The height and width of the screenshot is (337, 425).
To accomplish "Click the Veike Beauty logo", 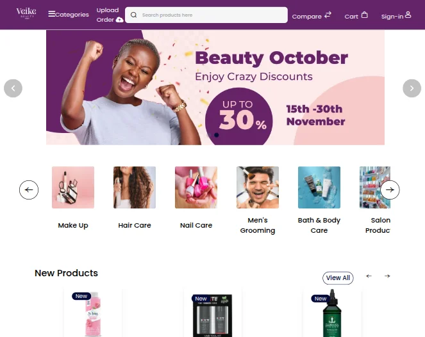I will point(26,13).
